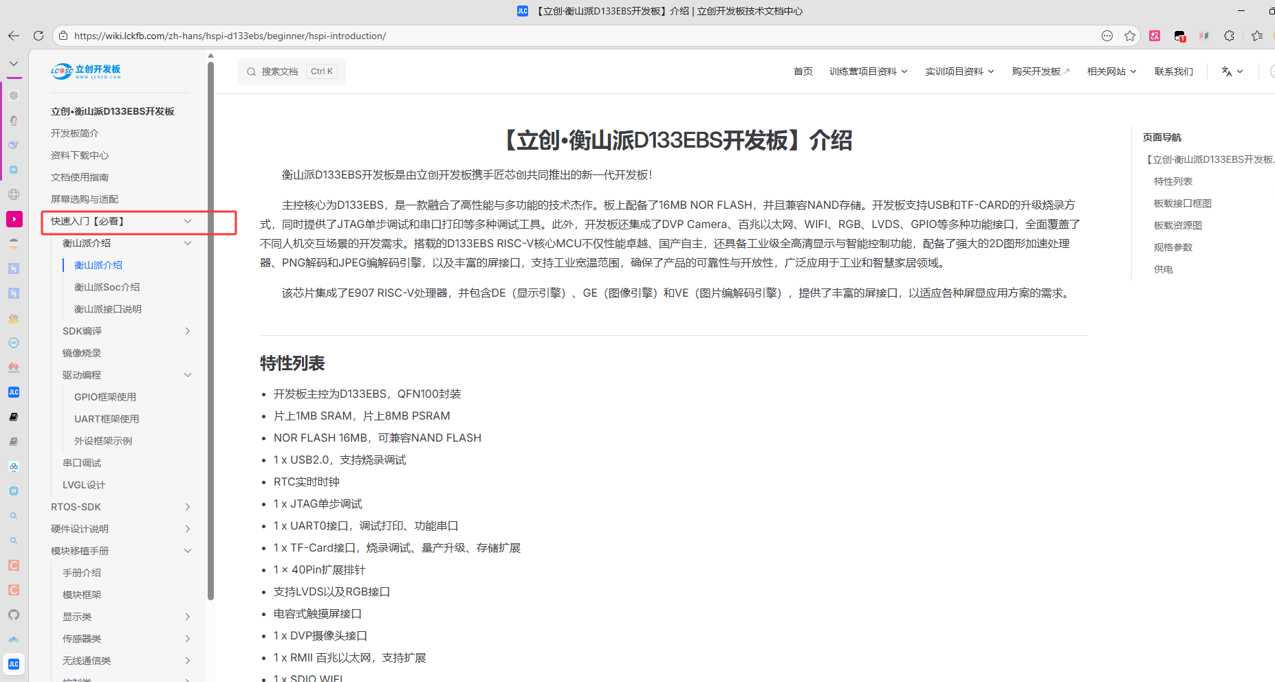Open UART框架使用 page
Screen dimensions: 1275x682
(107, 419)
